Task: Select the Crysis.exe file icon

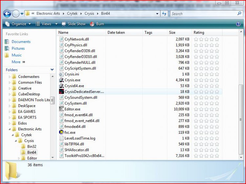Action: point(61,80)
